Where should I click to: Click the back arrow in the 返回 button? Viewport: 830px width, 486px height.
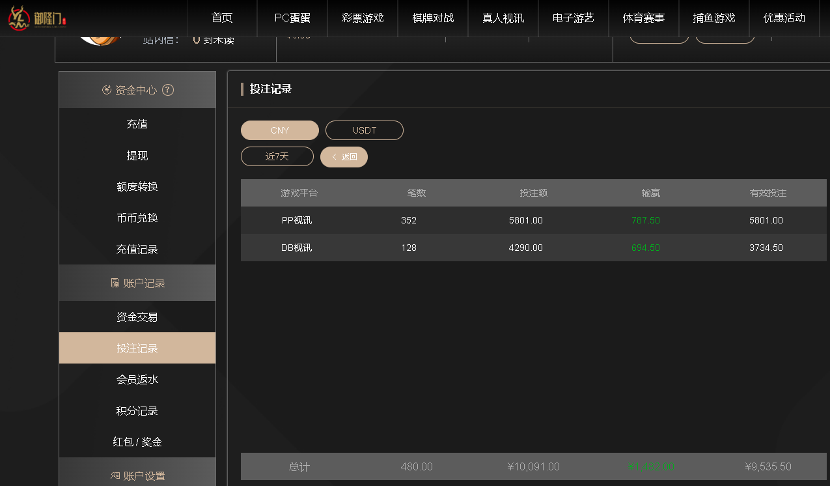tap(335, 157)
